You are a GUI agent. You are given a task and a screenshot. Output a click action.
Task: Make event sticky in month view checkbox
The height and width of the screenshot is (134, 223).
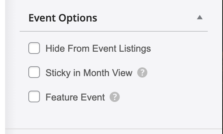(34, 72)
